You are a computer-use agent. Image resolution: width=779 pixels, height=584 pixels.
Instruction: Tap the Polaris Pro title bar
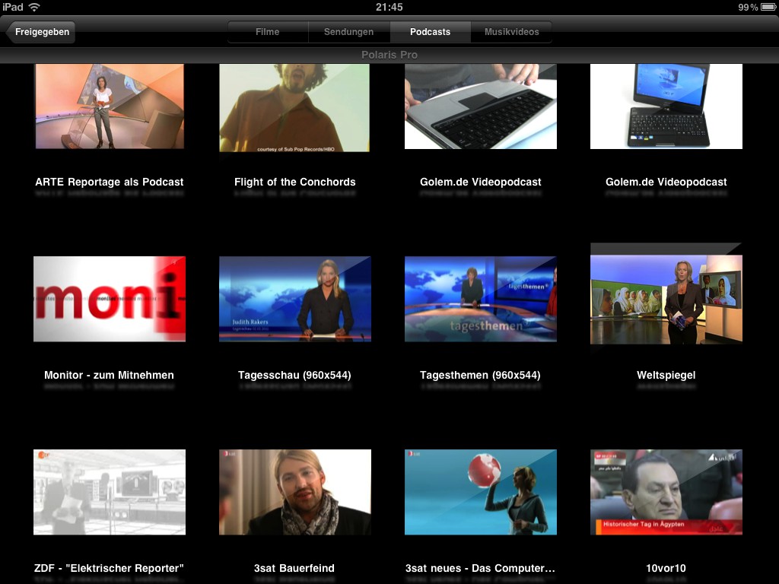(389, 55)
